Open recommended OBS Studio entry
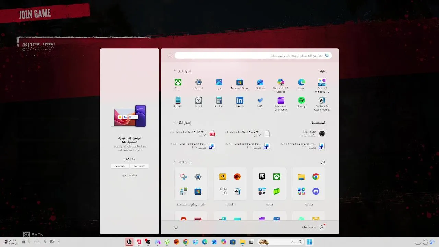Screen dimensions: 439x247 pos(312,133)
